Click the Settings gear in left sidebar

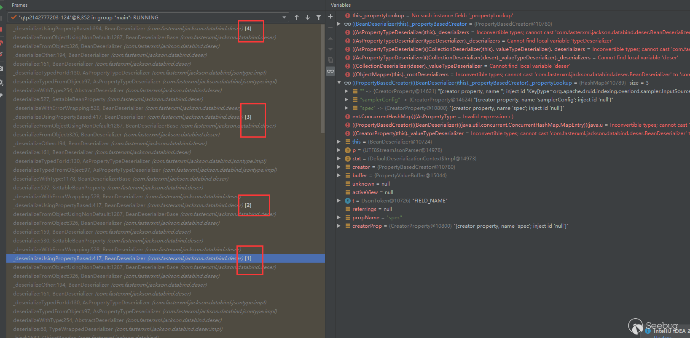coord(2,83)
